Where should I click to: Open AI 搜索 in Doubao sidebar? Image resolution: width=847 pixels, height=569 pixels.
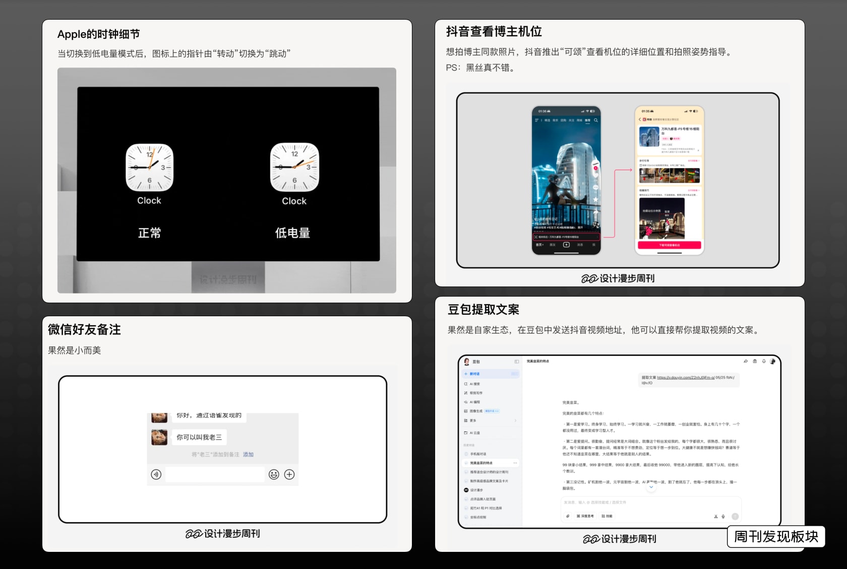474,384
